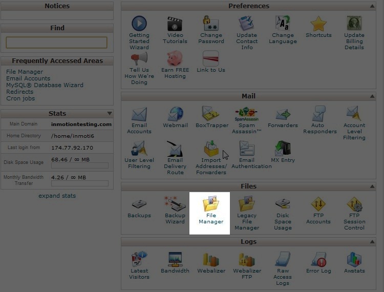Open the Change Password icon

210,24
